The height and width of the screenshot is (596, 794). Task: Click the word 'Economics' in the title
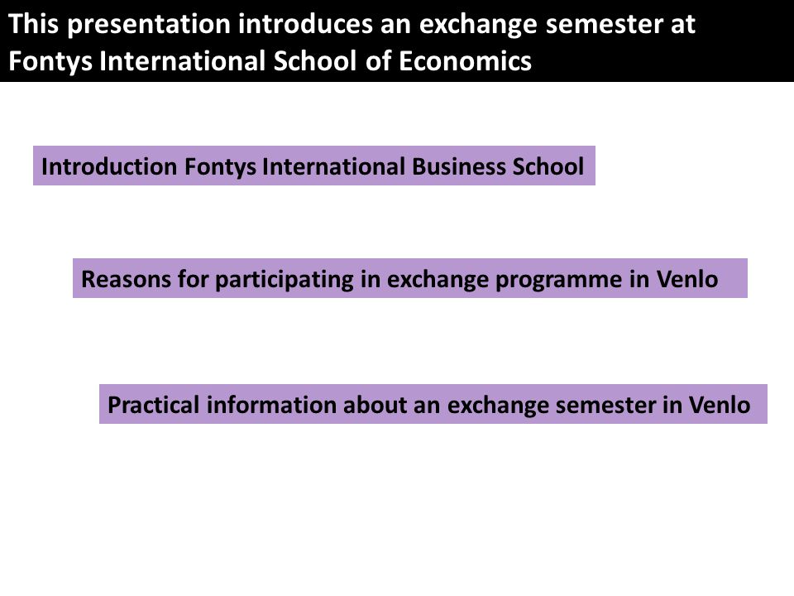coord(466,60)
